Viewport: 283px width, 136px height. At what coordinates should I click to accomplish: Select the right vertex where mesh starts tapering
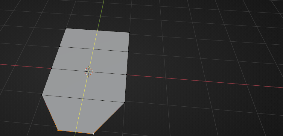pos(124,102)
